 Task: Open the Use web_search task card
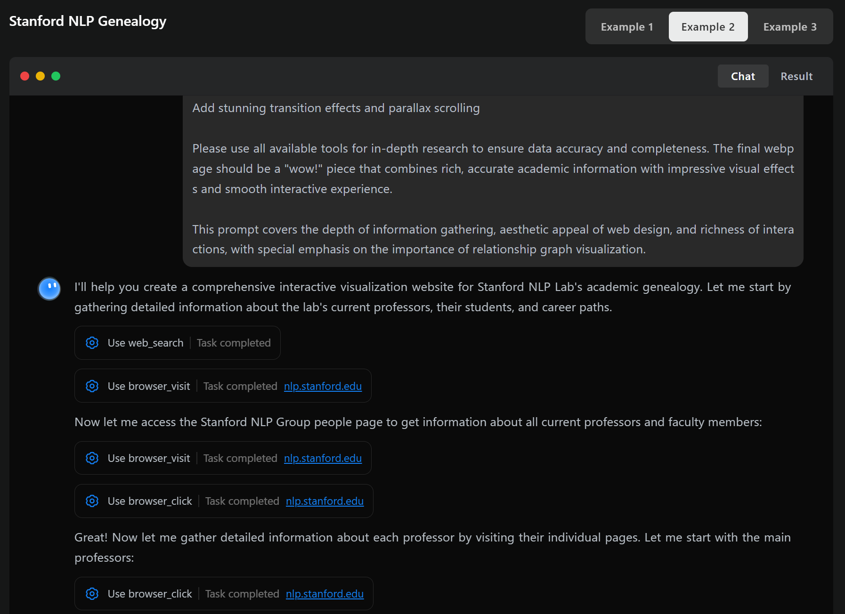coord(178,343)
